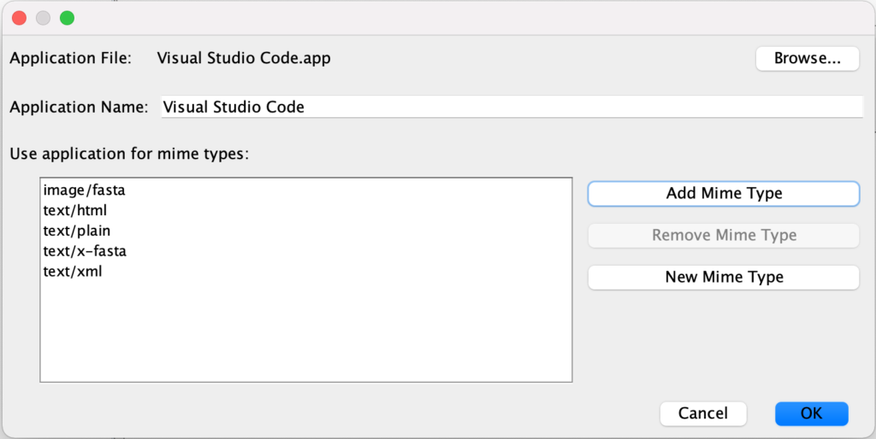Close the window with red button
The height and width of the screenshot is (439, 876).
click(19, 18)
